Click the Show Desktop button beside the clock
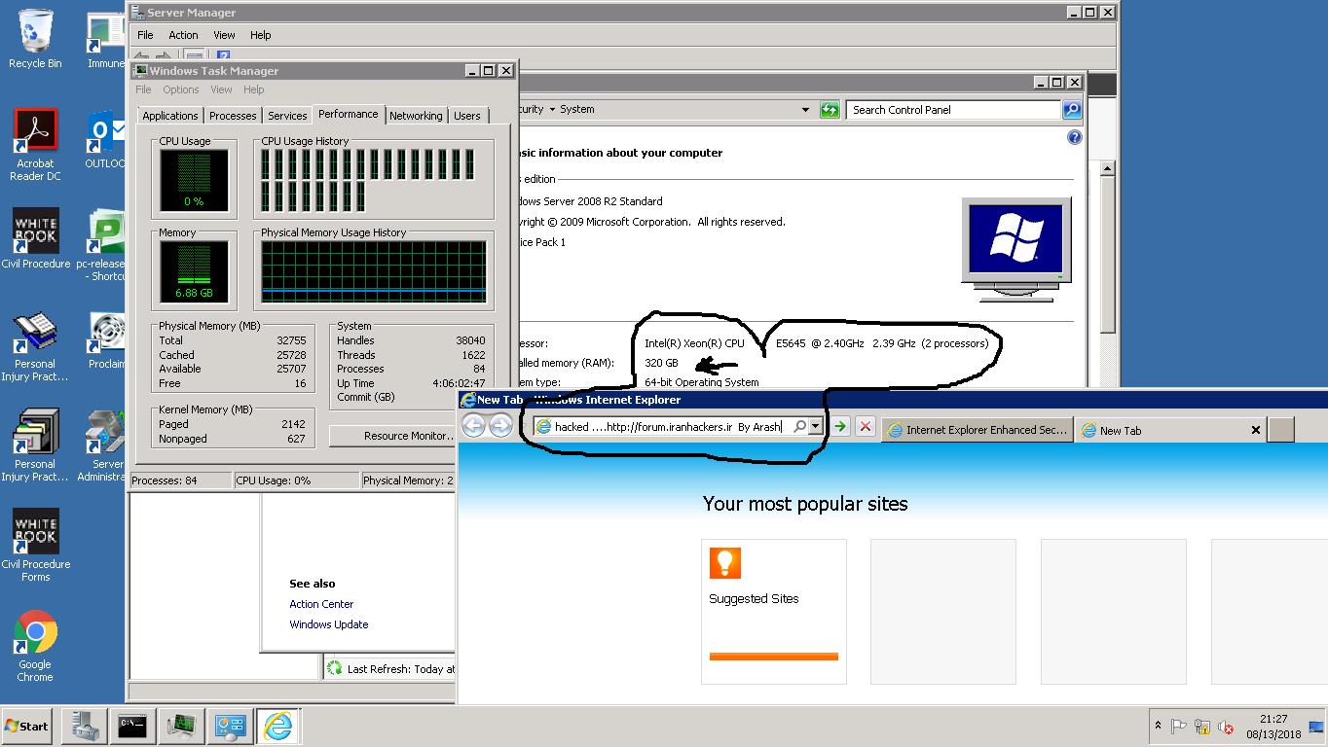Viewport: 1328px width, 747px height. click(x=1317, y=726)
